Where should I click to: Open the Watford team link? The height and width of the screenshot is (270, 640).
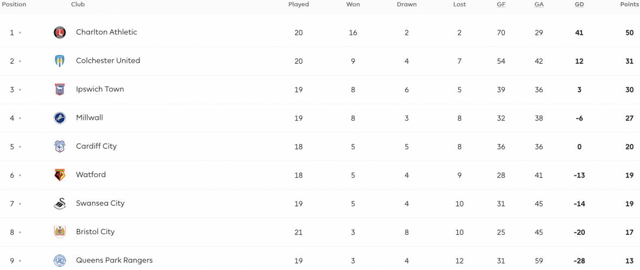pyautogui.click(x=91, y=174)
